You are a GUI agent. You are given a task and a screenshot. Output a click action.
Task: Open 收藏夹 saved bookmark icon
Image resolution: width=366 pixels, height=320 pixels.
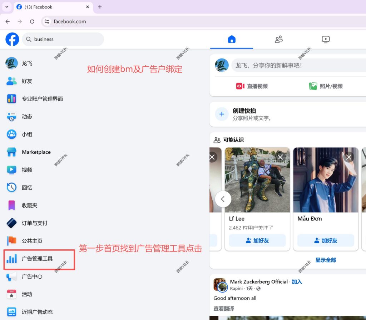pos(11,205)
